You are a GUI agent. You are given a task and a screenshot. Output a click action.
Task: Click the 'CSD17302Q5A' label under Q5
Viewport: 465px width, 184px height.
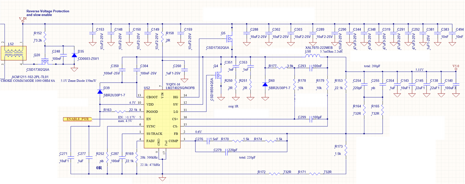217,48
